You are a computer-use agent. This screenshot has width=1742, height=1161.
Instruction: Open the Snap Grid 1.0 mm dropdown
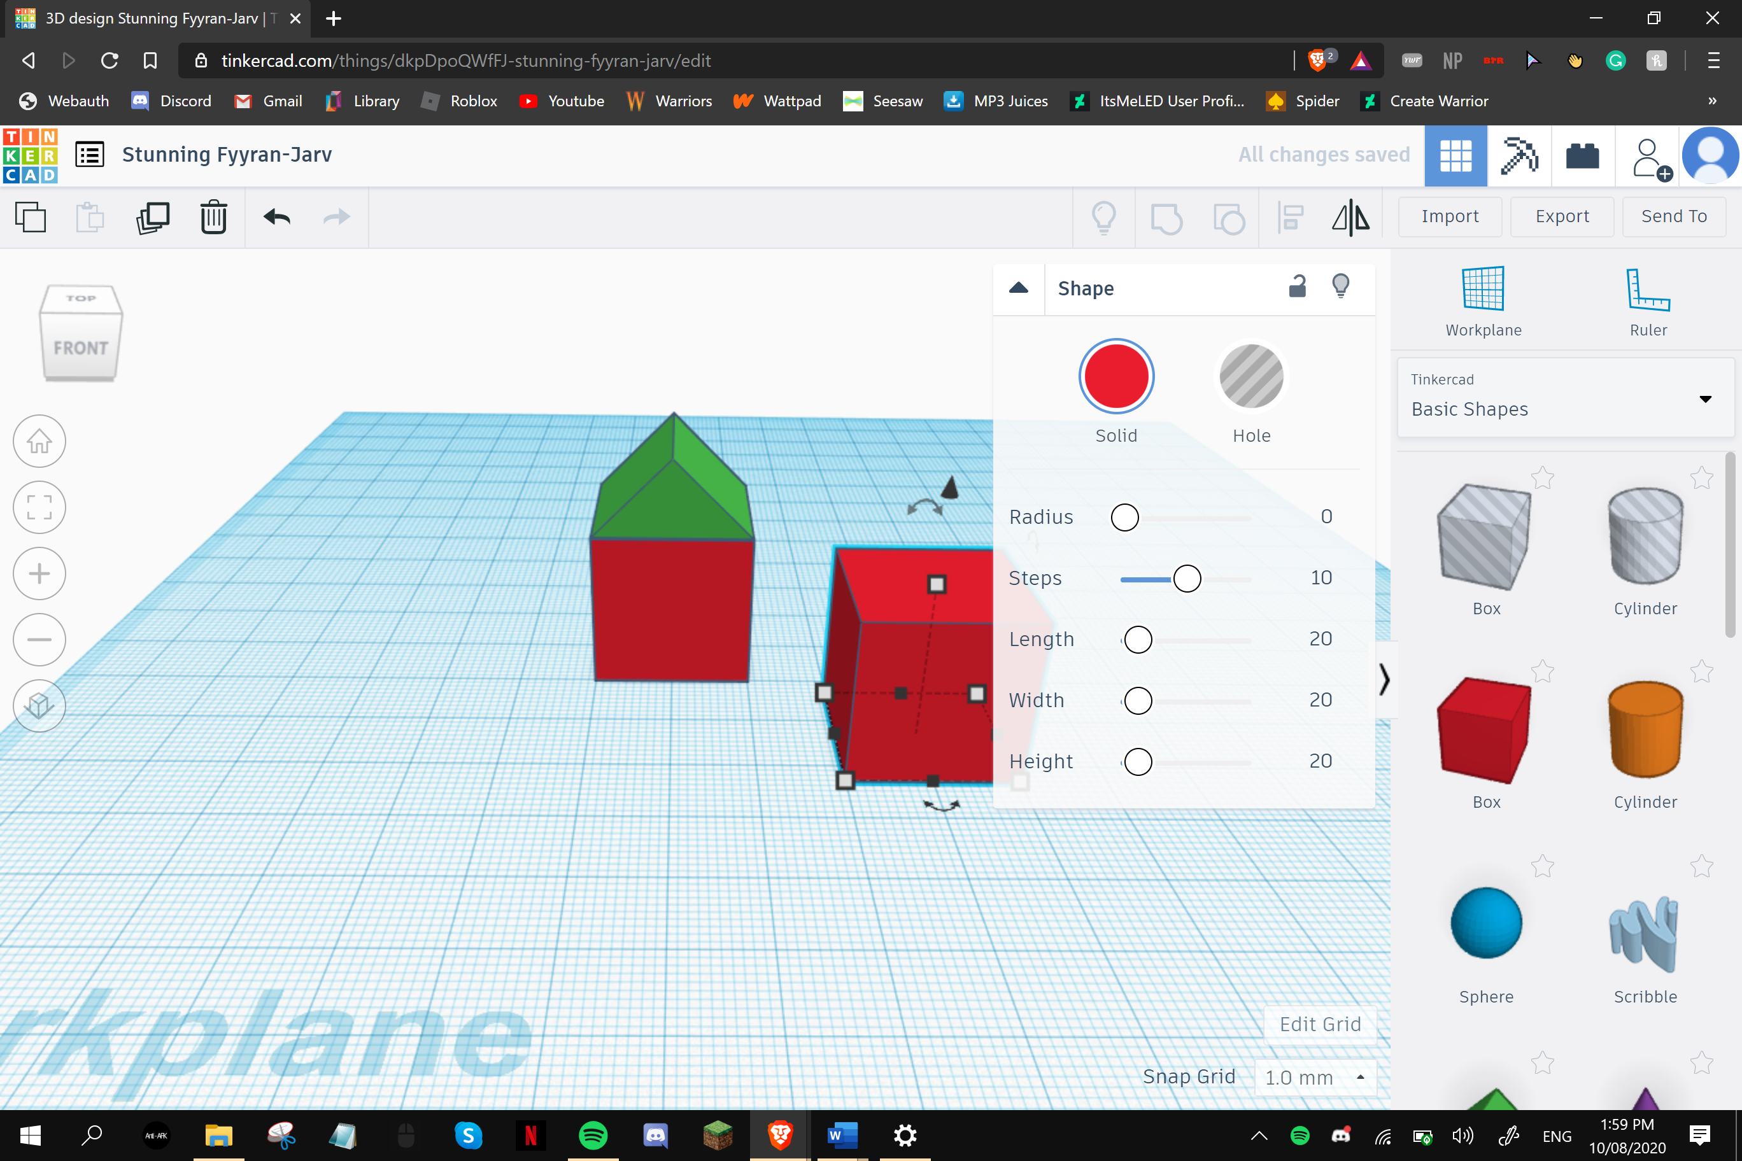pyautogui.click(x=1315, y=1078)
